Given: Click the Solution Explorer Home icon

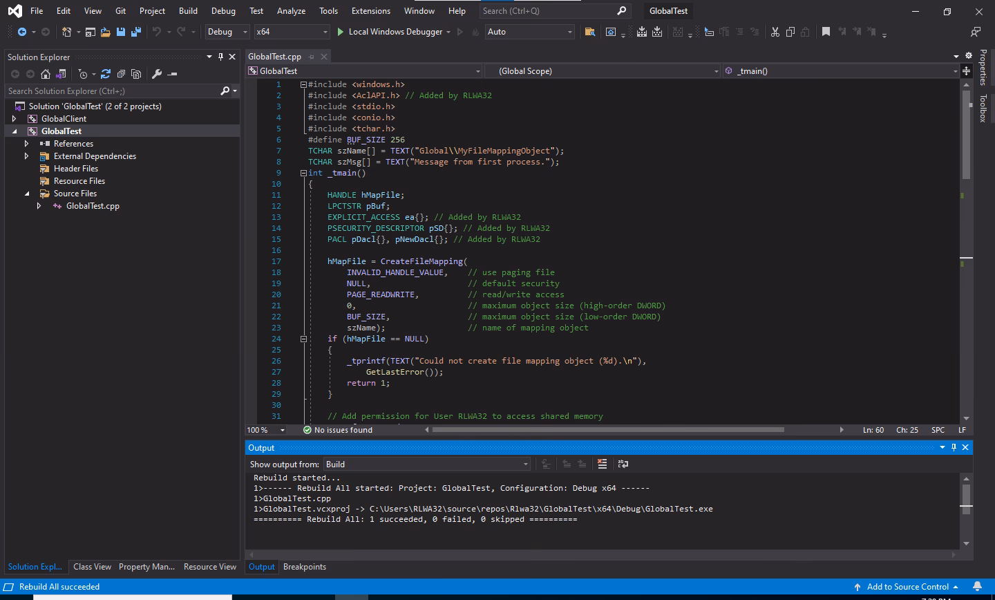Looking at the screenshot, I should click(46, 74).
